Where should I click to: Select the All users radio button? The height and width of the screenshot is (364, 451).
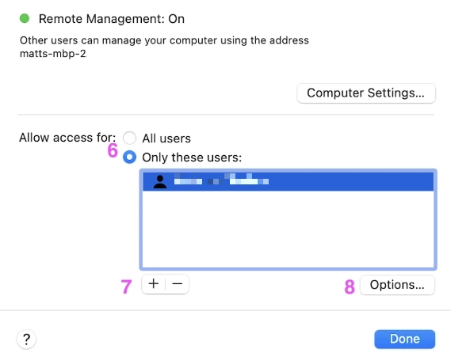129,138
